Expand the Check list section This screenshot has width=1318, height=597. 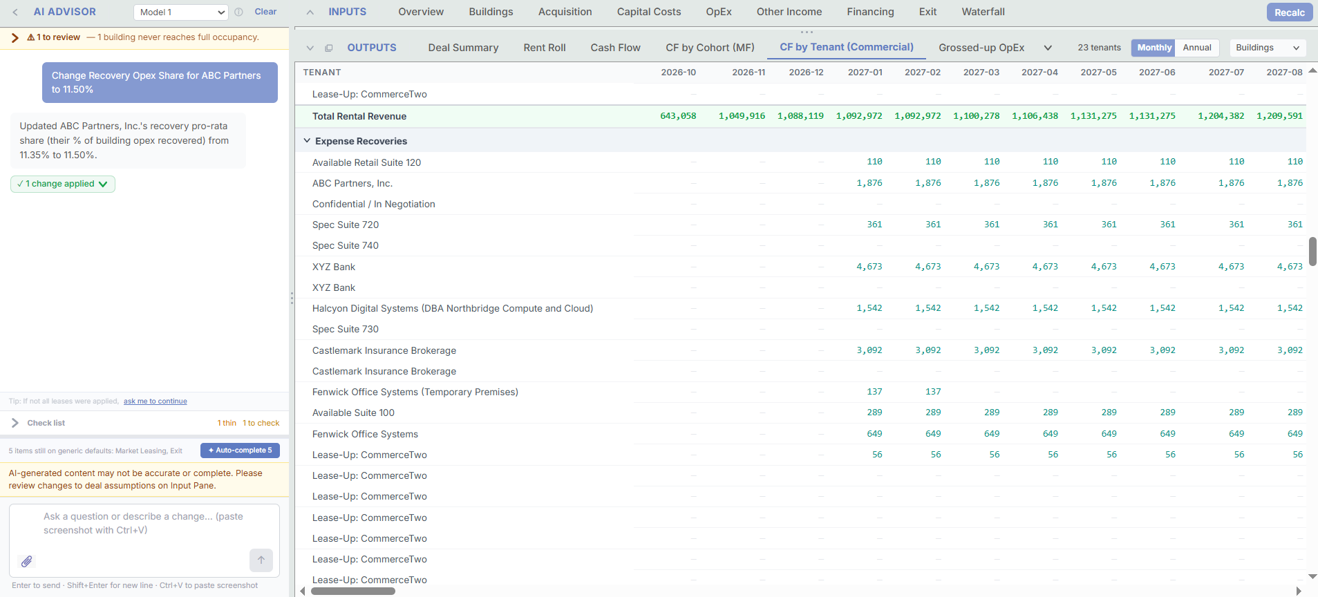(x=15, y=423)
